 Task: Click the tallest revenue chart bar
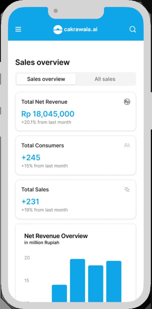pyautogui.click(x=78, y=280)
